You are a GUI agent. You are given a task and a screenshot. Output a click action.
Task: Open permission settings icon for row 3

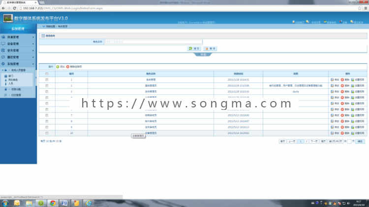point(353,92)
